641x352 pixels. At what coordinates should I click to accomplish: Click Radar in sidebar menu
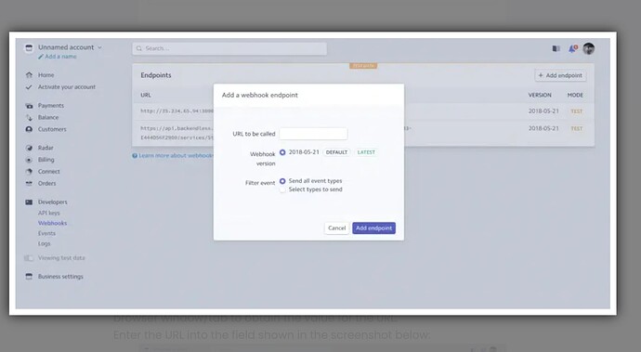pyautogui.click(x=46, y=148)
